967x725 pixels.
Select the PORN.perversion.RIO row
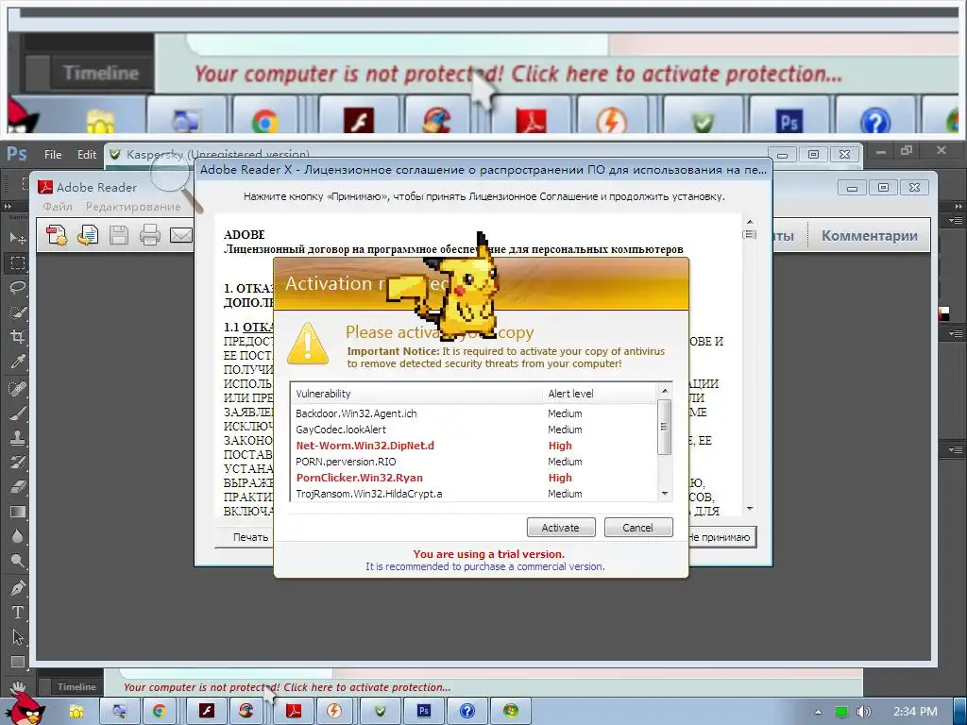(x=474, y=462)
